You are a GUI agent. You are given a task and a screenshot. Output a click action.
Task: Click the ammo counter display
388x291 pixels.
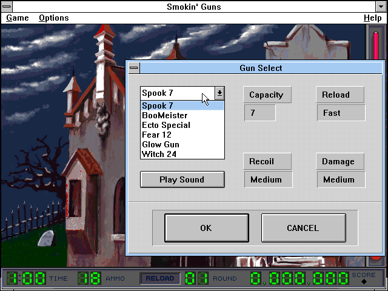(89, 278)
